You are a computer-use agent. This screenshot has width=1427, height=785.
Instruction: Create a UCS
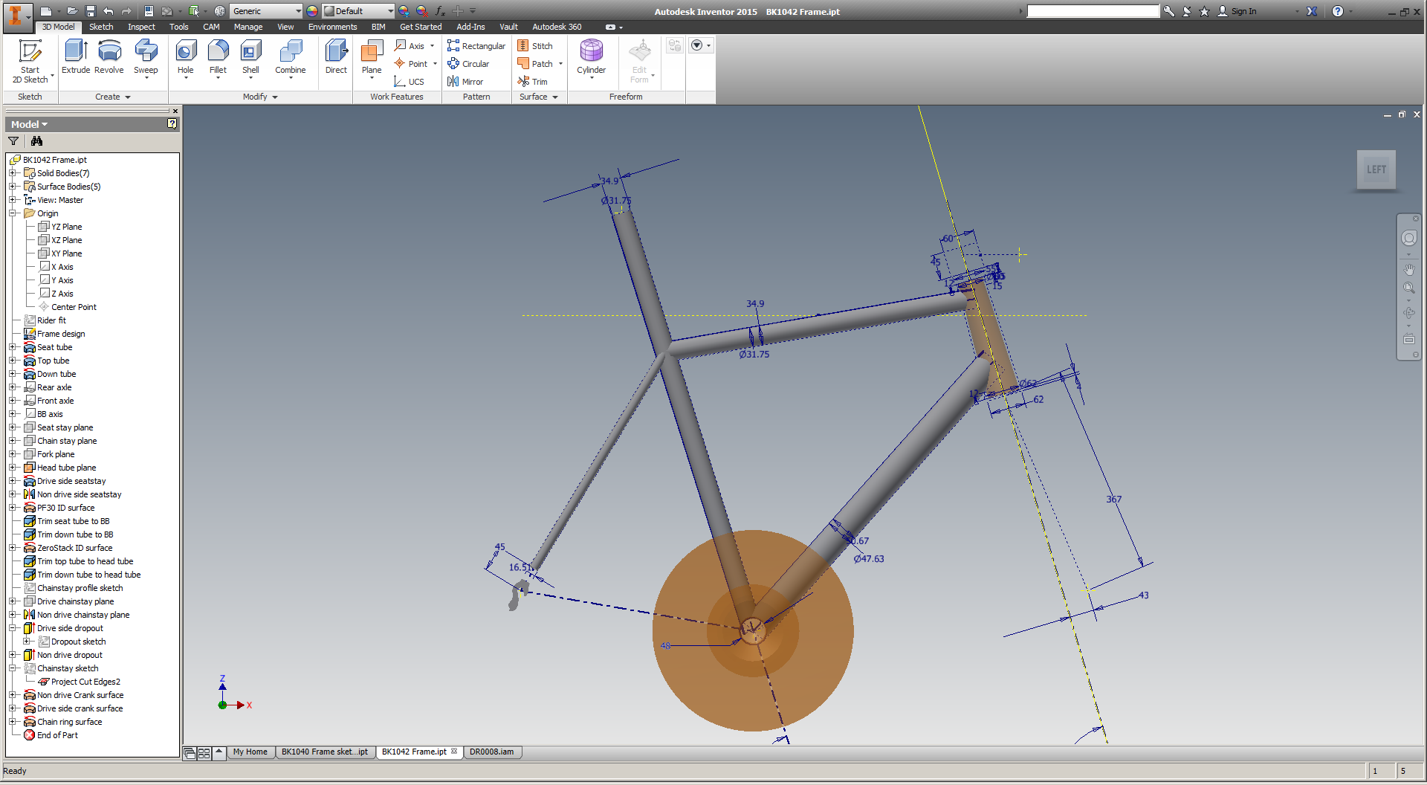pyautogui.click(x=409, y=82)
